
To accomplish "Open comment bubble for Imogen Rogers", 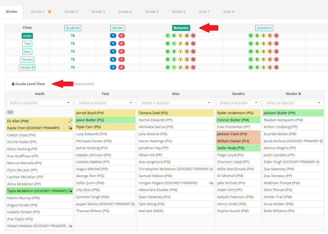I will [x=211, y=183].
